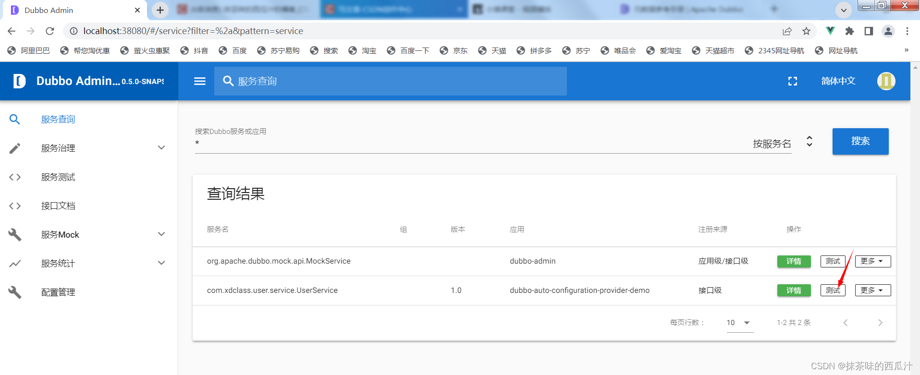920x375 pixels.
Task: Click the Dubbo Admin logo icon
Action: [19, 81]
